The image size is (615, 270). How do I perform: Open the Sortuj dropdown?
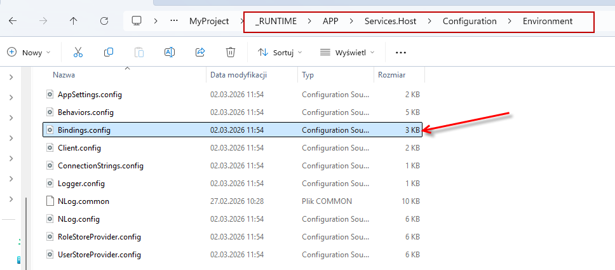coord(280,52)
